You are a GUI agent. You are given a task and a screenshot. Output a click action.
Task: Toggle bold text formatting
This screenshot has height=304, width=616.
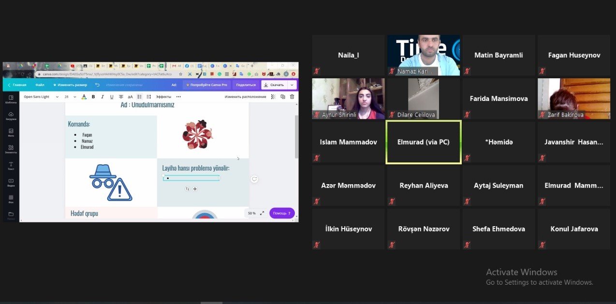(93, 97)
